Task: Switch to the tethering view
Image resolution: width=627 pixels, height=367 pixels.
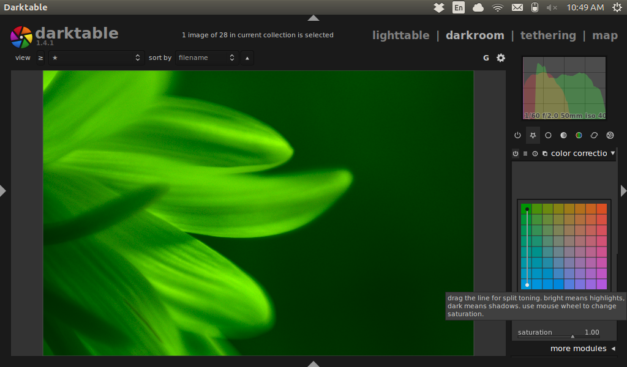Action: click(548, 35)
